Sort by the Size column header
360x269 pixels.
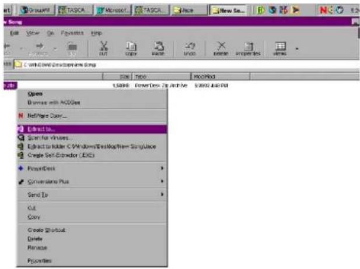pyautogui.click(x=117, y=76)
